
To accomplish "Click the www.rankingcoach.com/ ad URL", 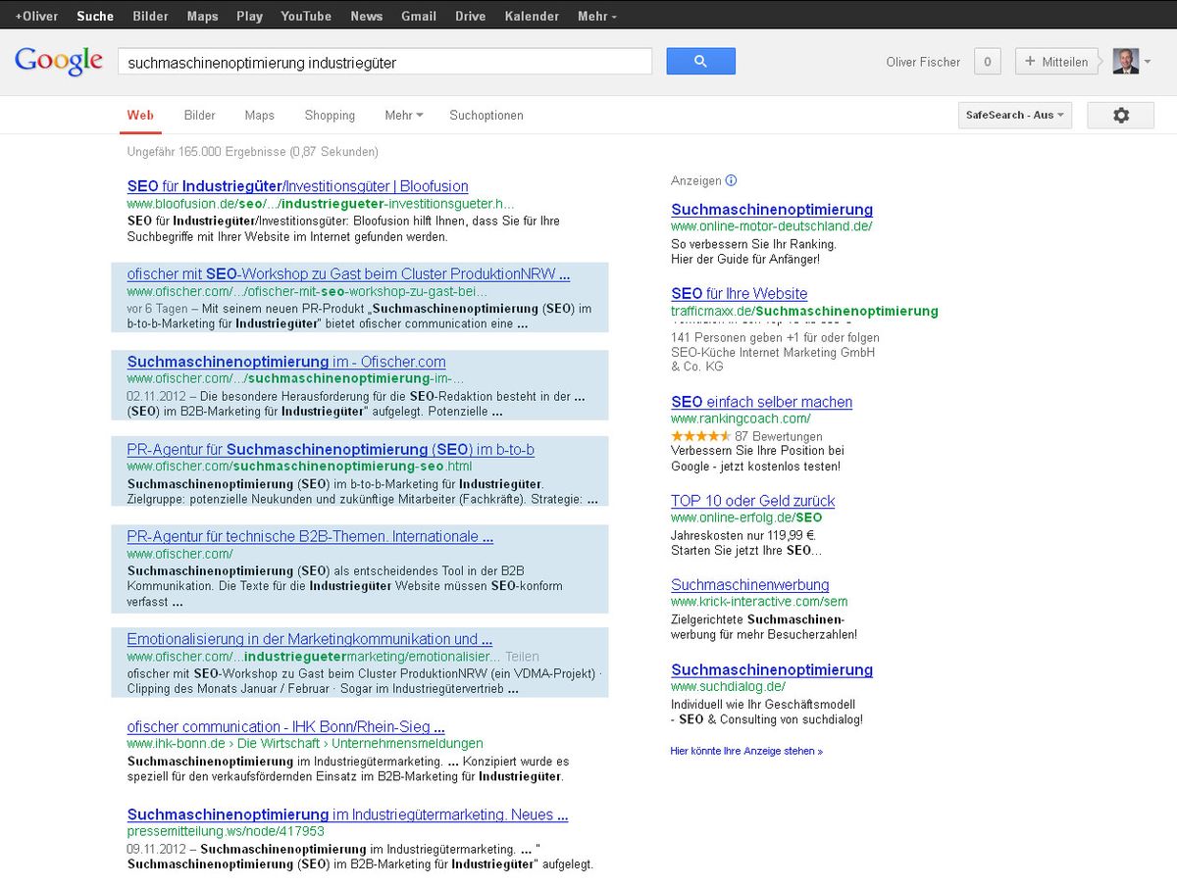I will pos(741,419).
